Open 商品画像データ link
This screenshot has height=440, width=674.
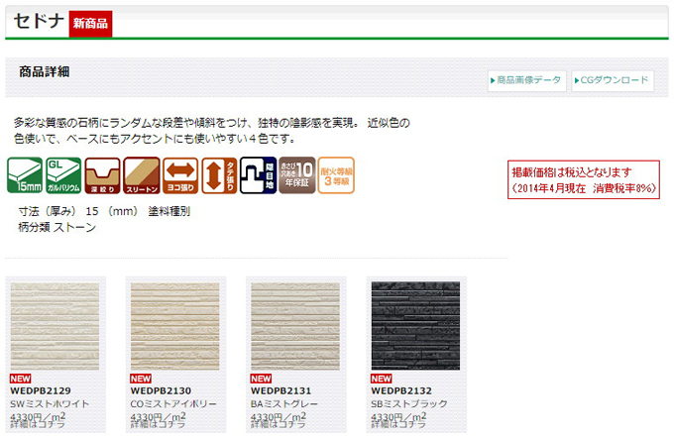click(x=526, y=80)
